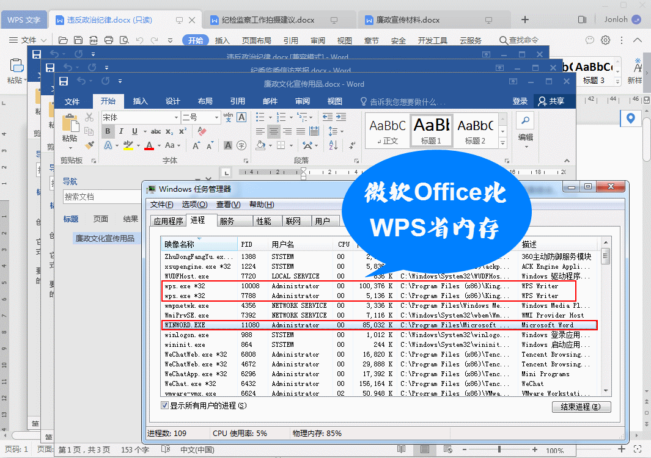651x458 pixels.
Task: Click the save icon in 廉政文化宣传用品 Word window
Action: point(64,81)
